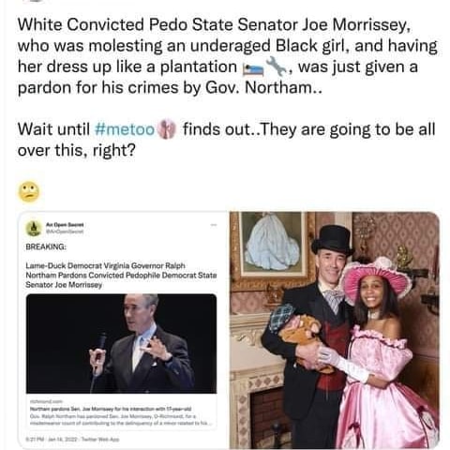Click the article description snippet under headline

(121, 420)
